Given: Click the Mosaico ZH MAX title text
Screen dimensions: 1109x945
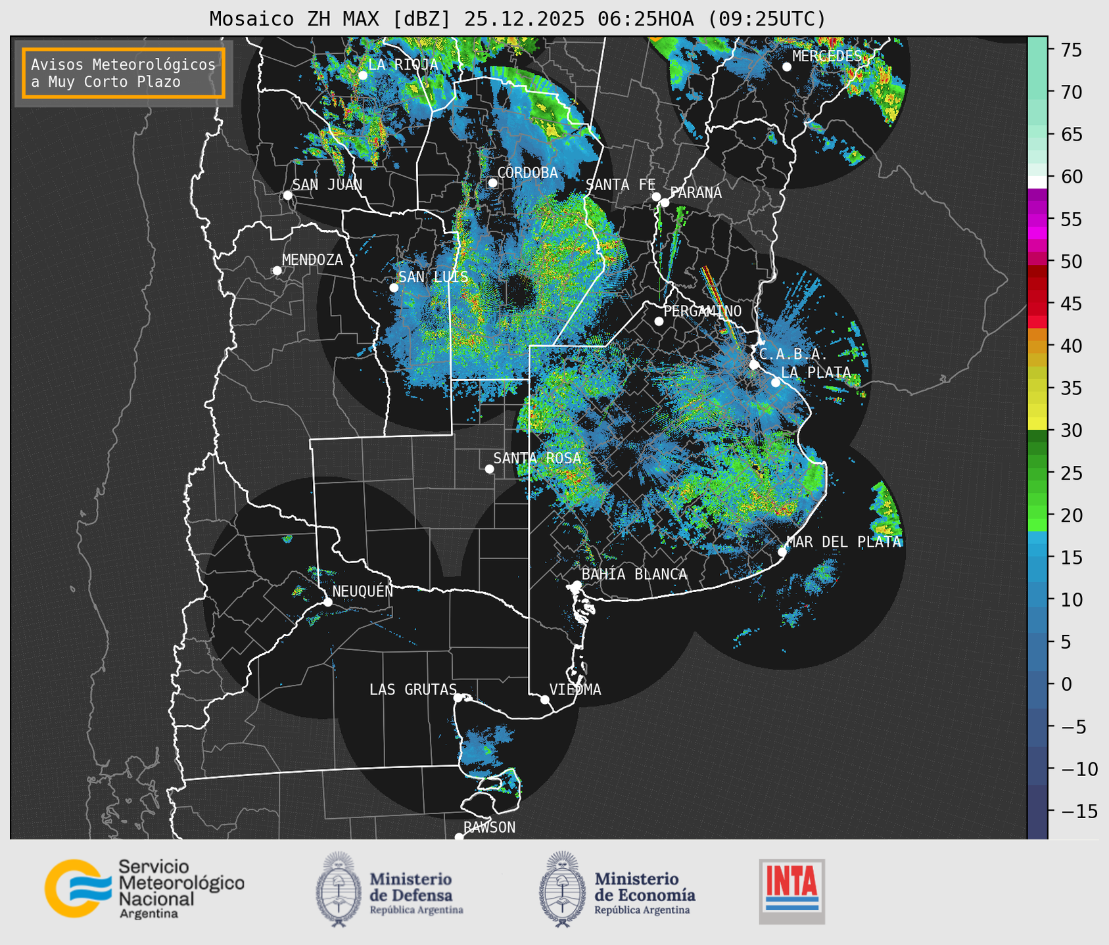Looking at the screenshot, I should [x=517, y=19].
